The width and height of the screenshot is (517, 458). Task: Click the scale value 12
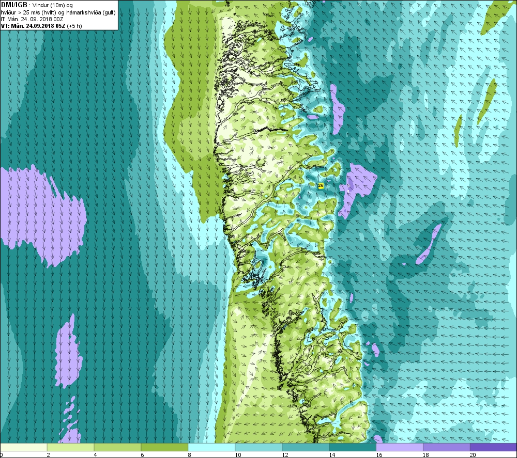click(x=285, y=455)
